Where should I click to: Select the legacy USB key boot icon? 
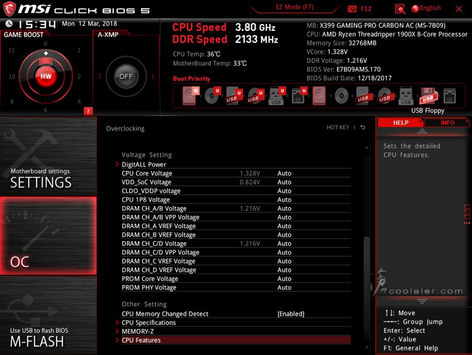tap(406, 96)
